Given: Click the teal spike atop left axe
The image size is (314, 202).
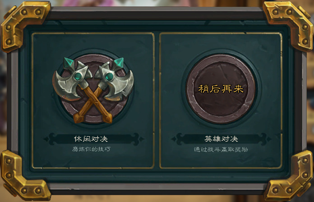Looking at the screenshot, I should [69, 63].
